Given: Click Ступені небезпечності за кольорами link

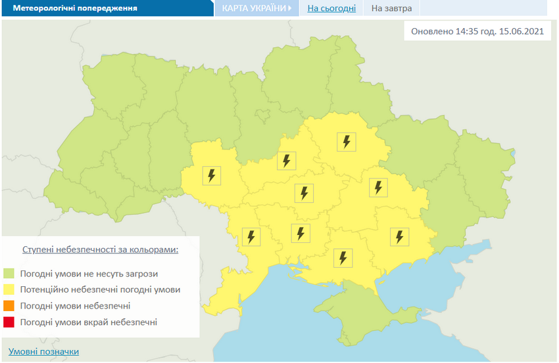Looking at the screenshot, I should (x=100, y=250).
